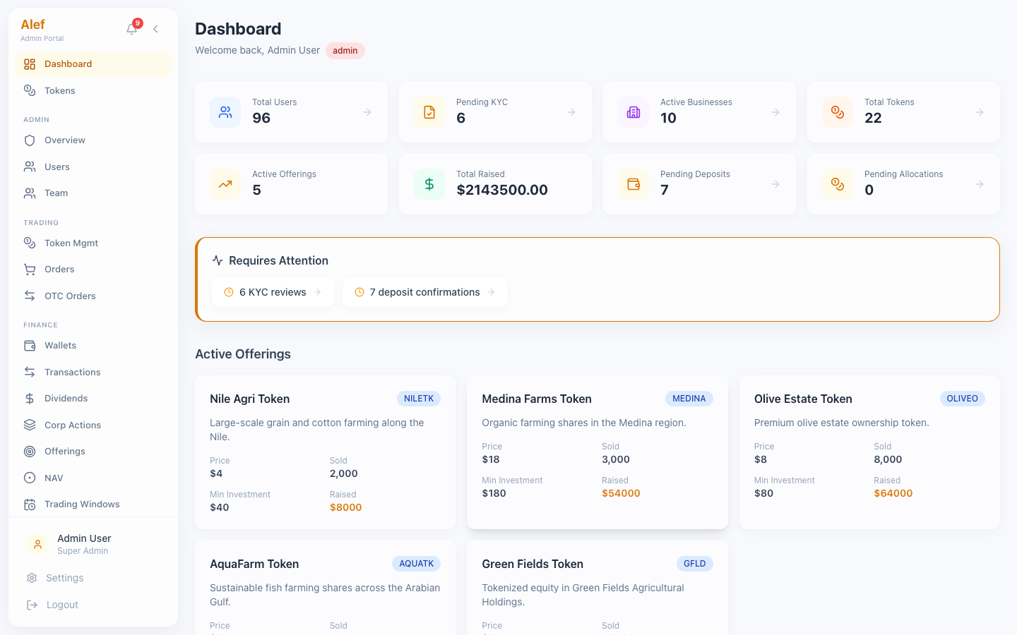The image size is (1017, 635).
Task: Collapse the sidebar with the chevron
Action: point(155,29)
